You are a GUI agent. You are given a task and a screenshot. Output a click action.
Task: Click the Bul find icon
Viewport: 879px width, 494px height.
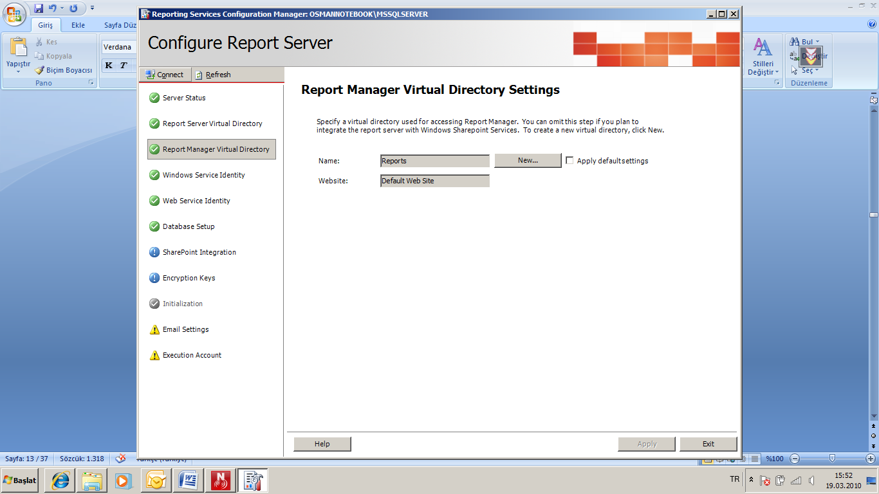coord(795,42)
